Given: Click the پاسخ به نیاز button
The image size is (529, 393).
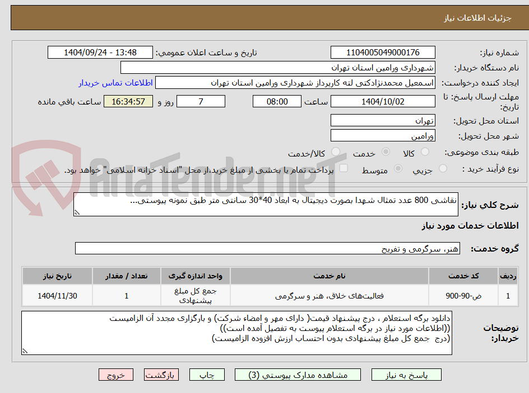Looking at the screenshot, I should [x=406, y=375].
